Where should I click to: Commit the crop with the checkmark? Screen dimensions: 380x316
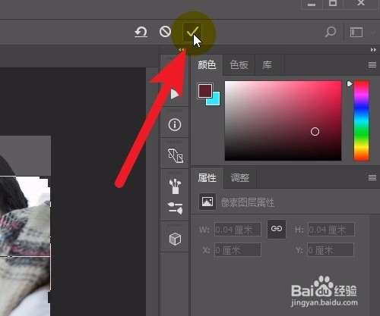[x=192, y=32]
